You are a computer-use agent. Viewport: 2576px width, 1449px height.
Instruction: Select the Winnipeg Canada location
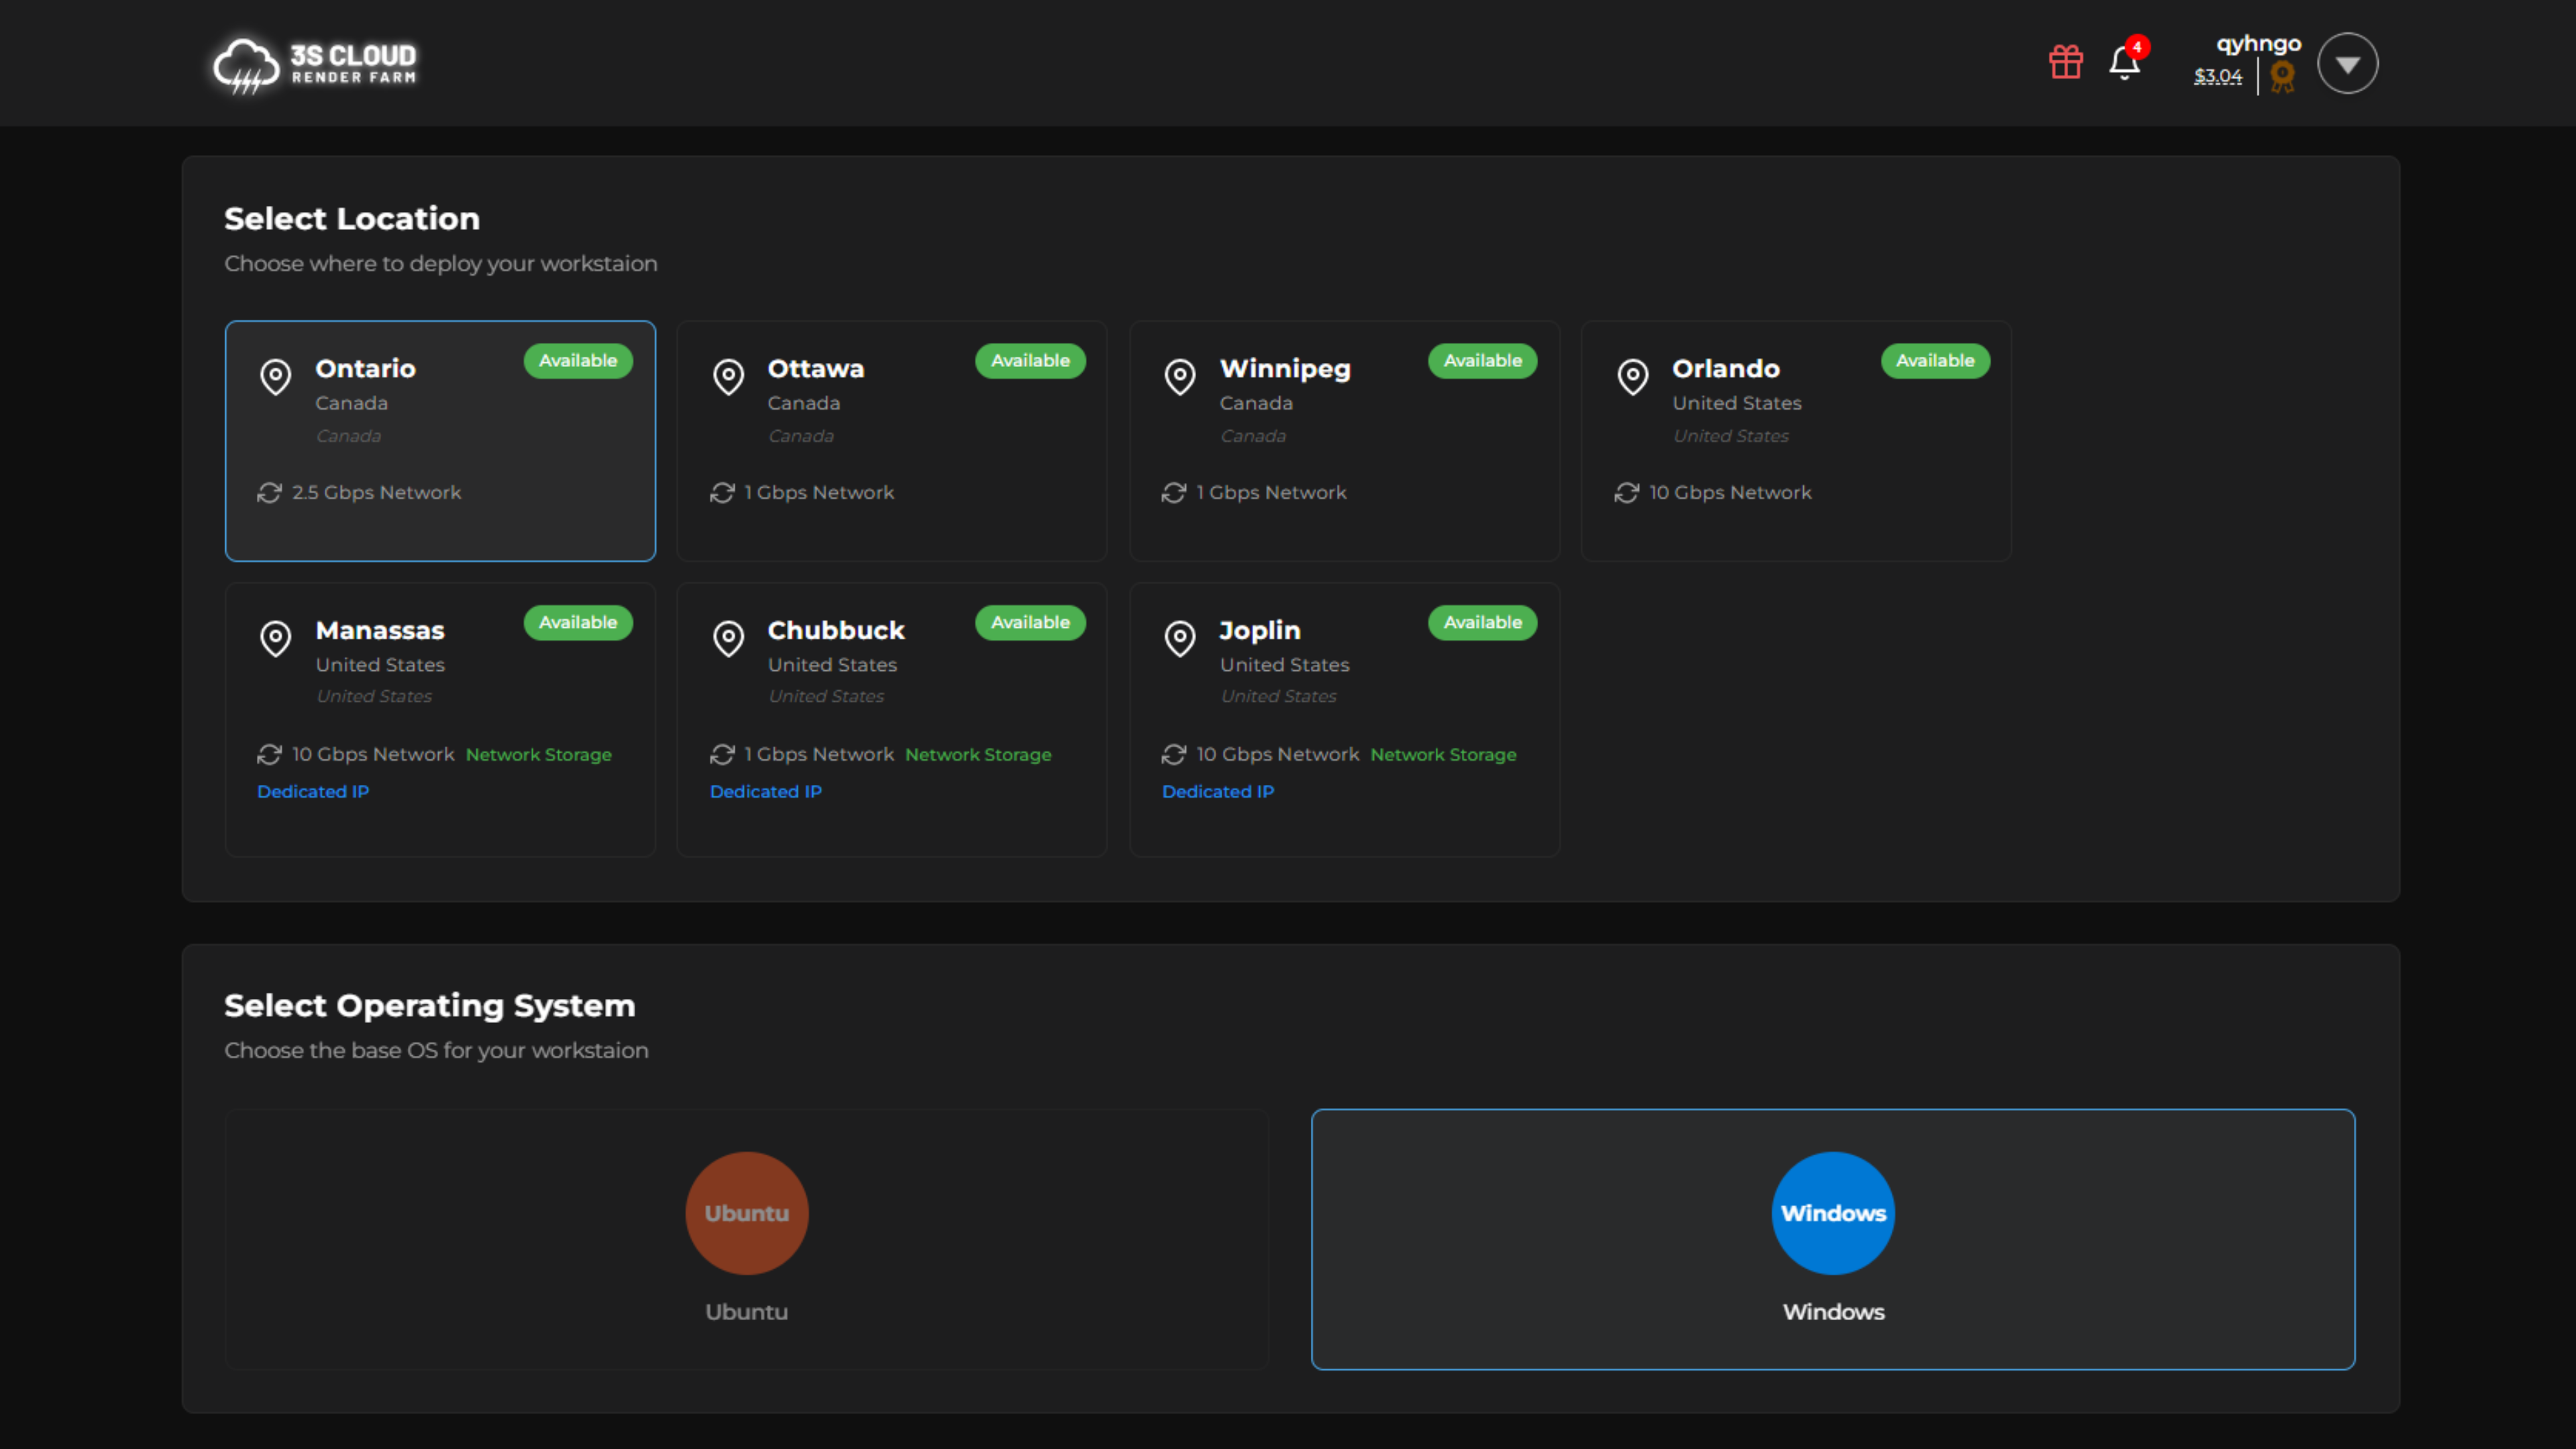pyautogui.click(x=1343, y=440)
